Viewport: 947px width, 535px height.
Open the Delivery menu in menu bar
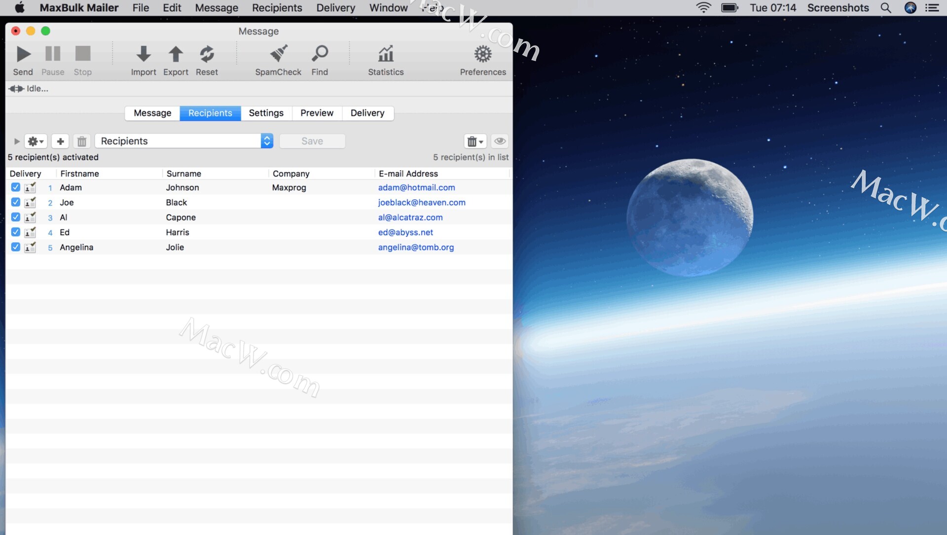pos(335,8)
